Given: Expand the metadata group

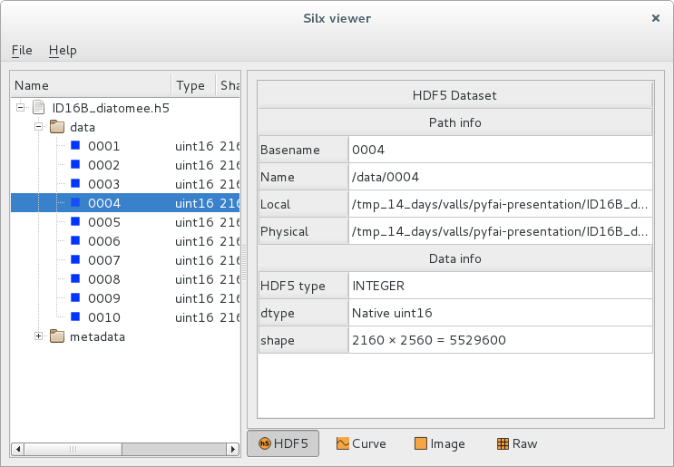Looking at the screenshot, I should point(38,336).
